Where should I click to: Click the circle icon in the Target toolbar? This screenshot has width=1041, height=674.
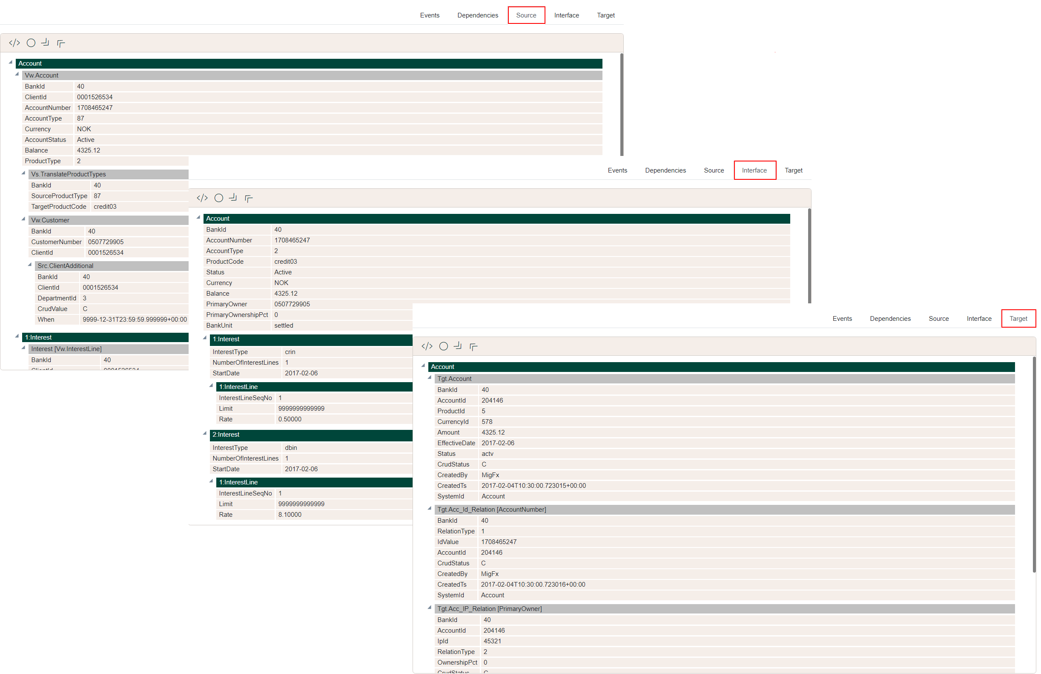(x=444, y=346)
